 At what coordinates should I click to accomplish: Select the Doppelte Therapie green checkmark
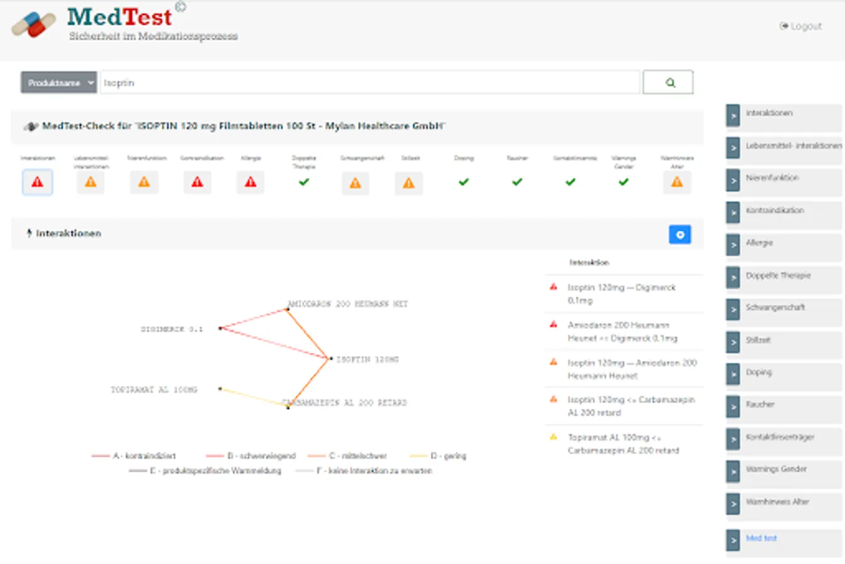click(304, 182)
